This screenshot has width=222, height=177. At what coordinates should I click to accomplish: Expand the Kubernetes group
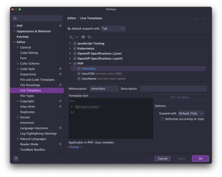[x=70, y=49]
